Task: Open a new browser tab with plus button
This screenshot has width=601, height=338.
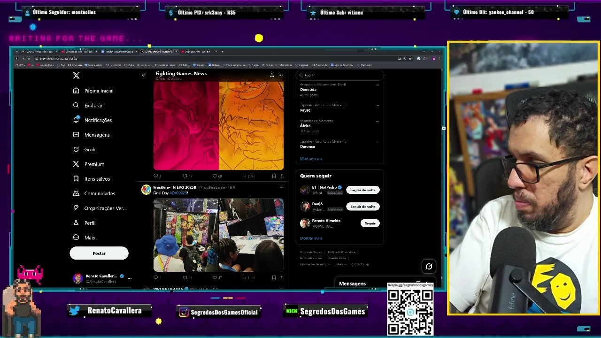Action: tap(222, 52)
